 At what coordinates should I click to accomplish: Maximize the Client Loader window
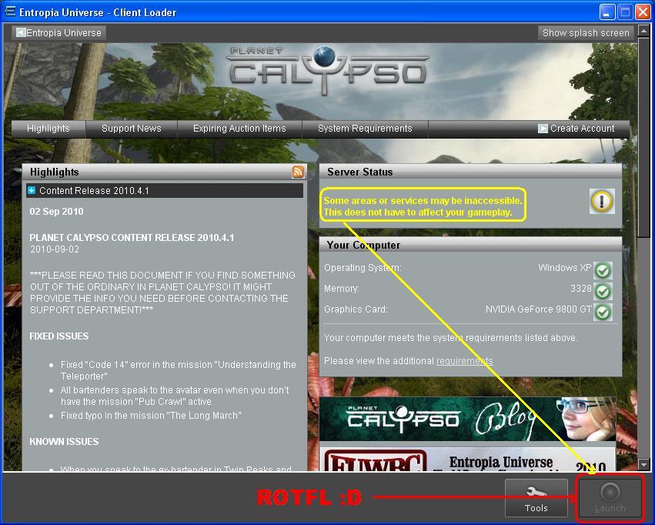[x=625, y=12]
